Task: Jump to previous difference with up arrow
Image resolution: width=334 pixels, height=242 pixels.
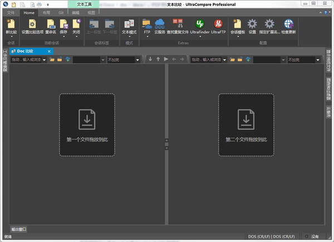Action: (158, 59)
